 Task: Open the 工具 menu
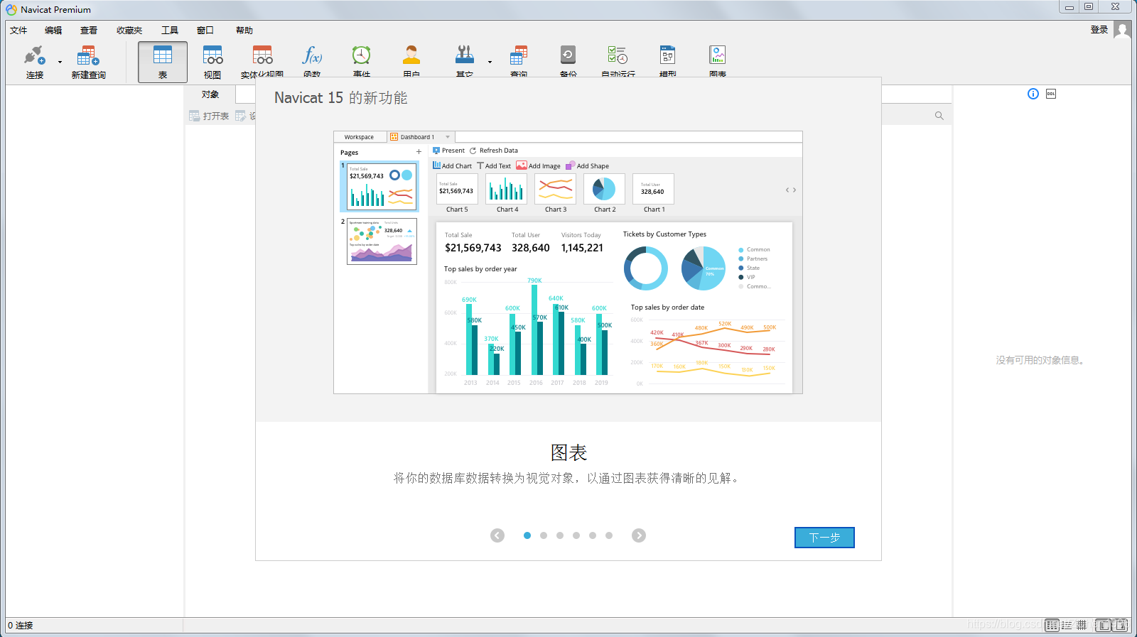coord(170,31)
